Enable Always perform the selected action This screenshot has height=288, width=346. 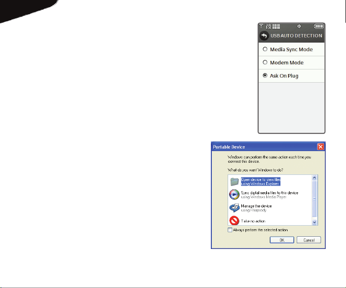[230, 230]
